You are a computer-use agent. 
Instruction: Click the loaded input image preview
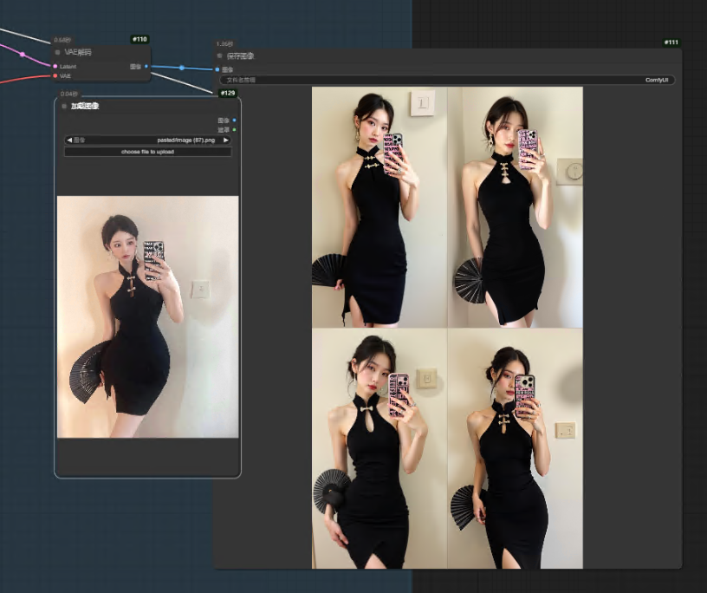coord(147,316)
